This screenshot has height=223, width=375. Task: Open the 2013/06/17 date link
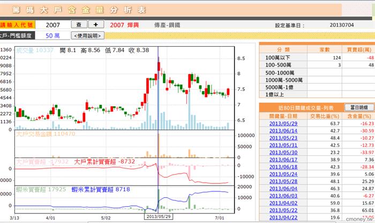283,160
